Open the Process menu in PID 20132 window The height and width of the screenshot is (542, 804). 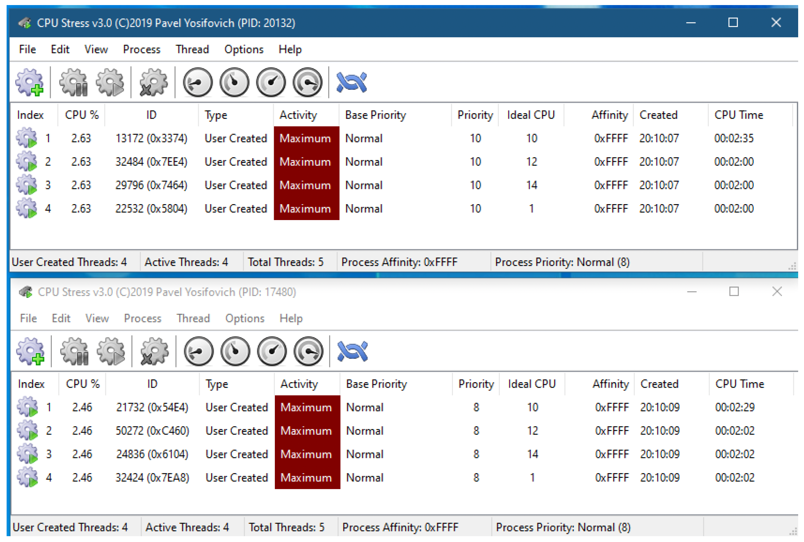pos(142,49)
